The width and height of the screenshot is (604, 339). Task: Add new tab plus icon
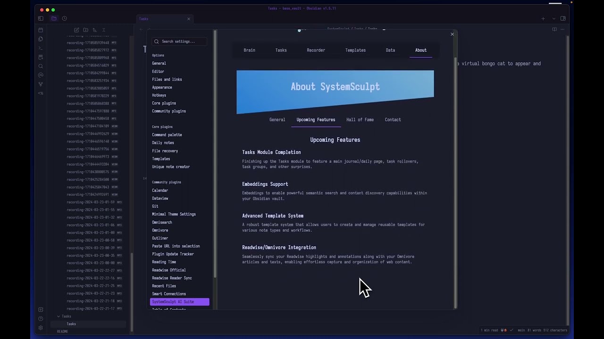point(543,19)
